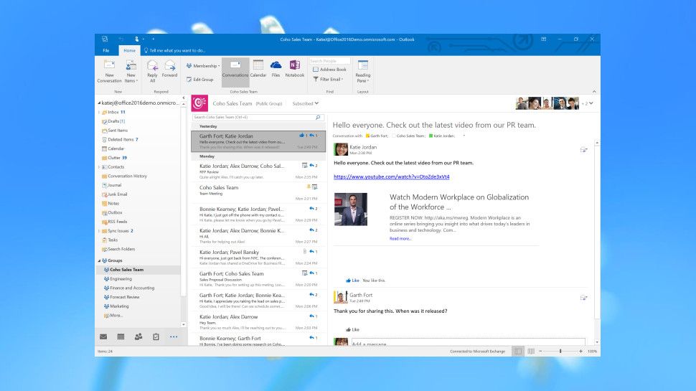
Task: Click the zoom out minus button
Action: [x=540, y=352]
